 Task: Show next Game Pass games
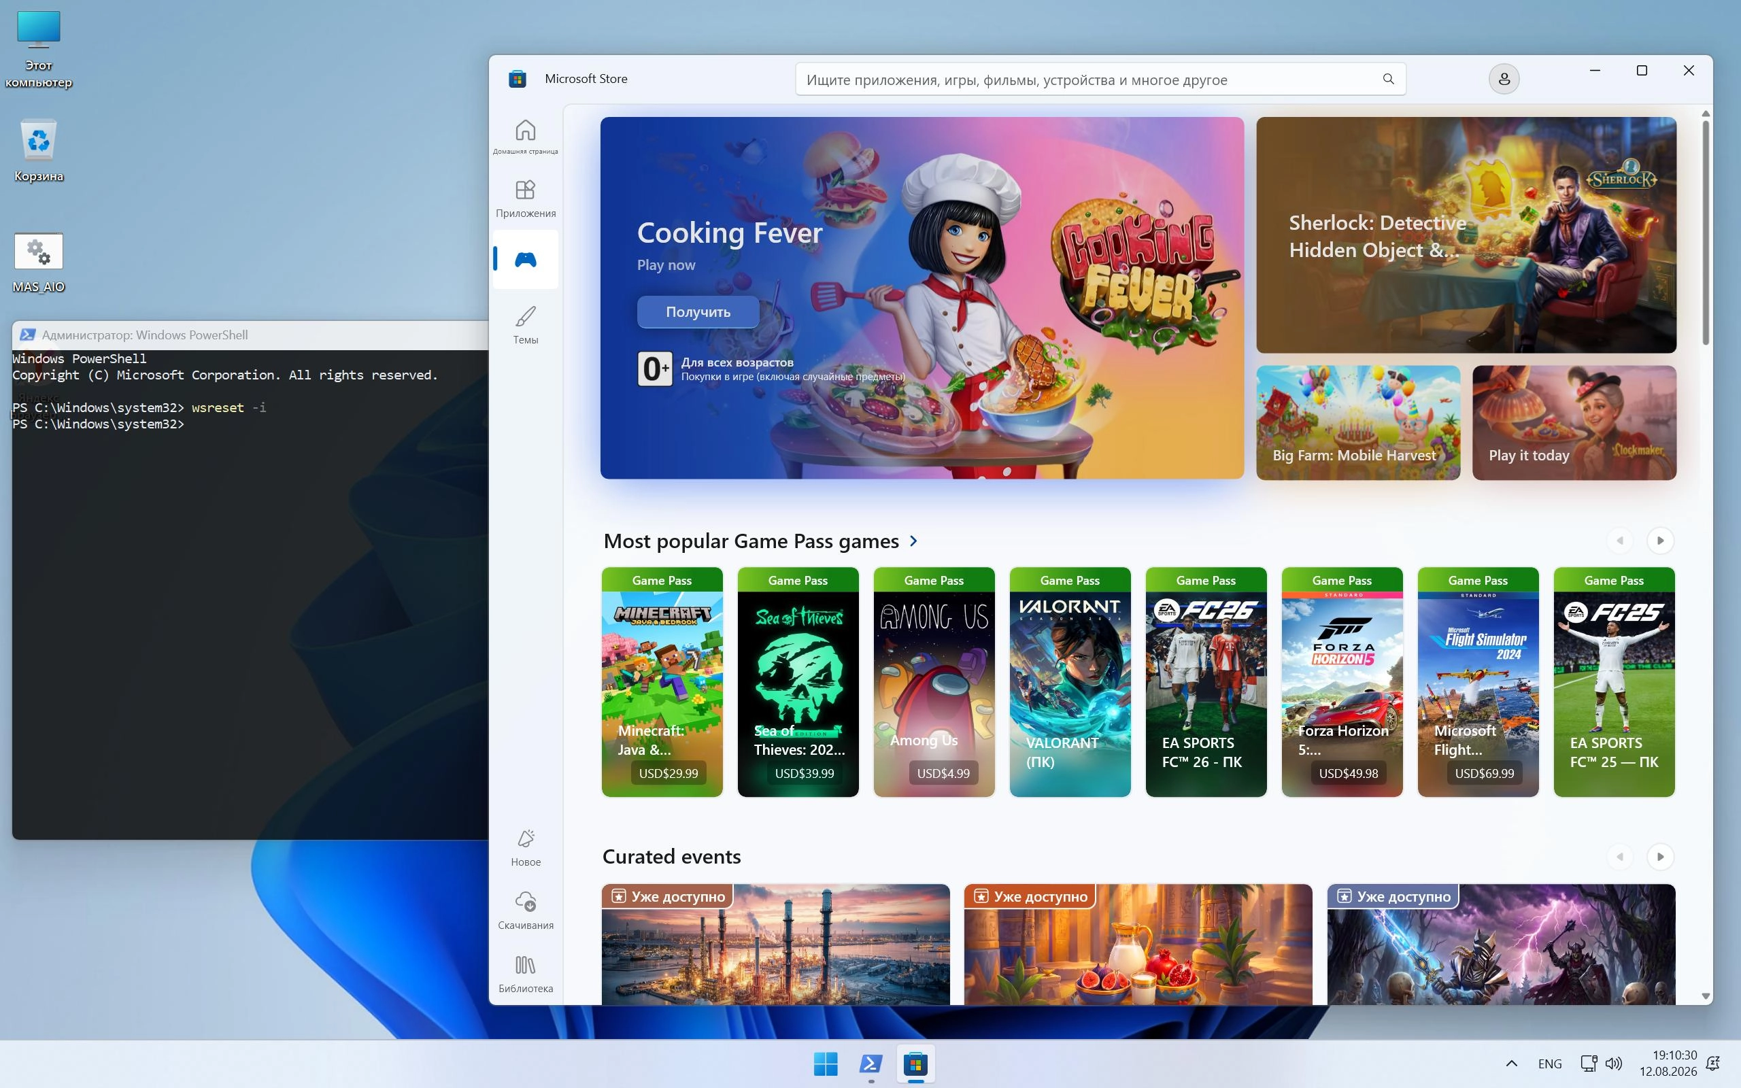coord(1661,541)
